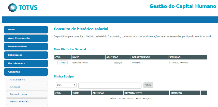218x107 pixels.
Task: Open the Home menu
Action: (26, 30)
